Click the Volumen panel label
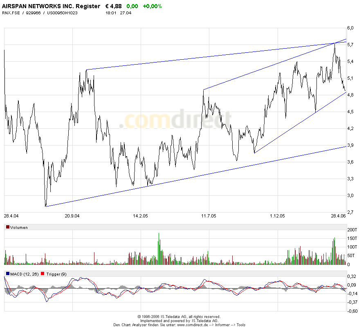This screenshot has width=359, height=327. click(19, 227)
